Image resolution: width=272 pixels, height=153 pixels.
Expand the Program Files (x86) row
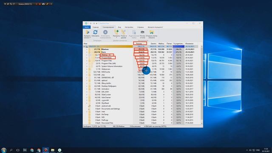click(87, 63)
